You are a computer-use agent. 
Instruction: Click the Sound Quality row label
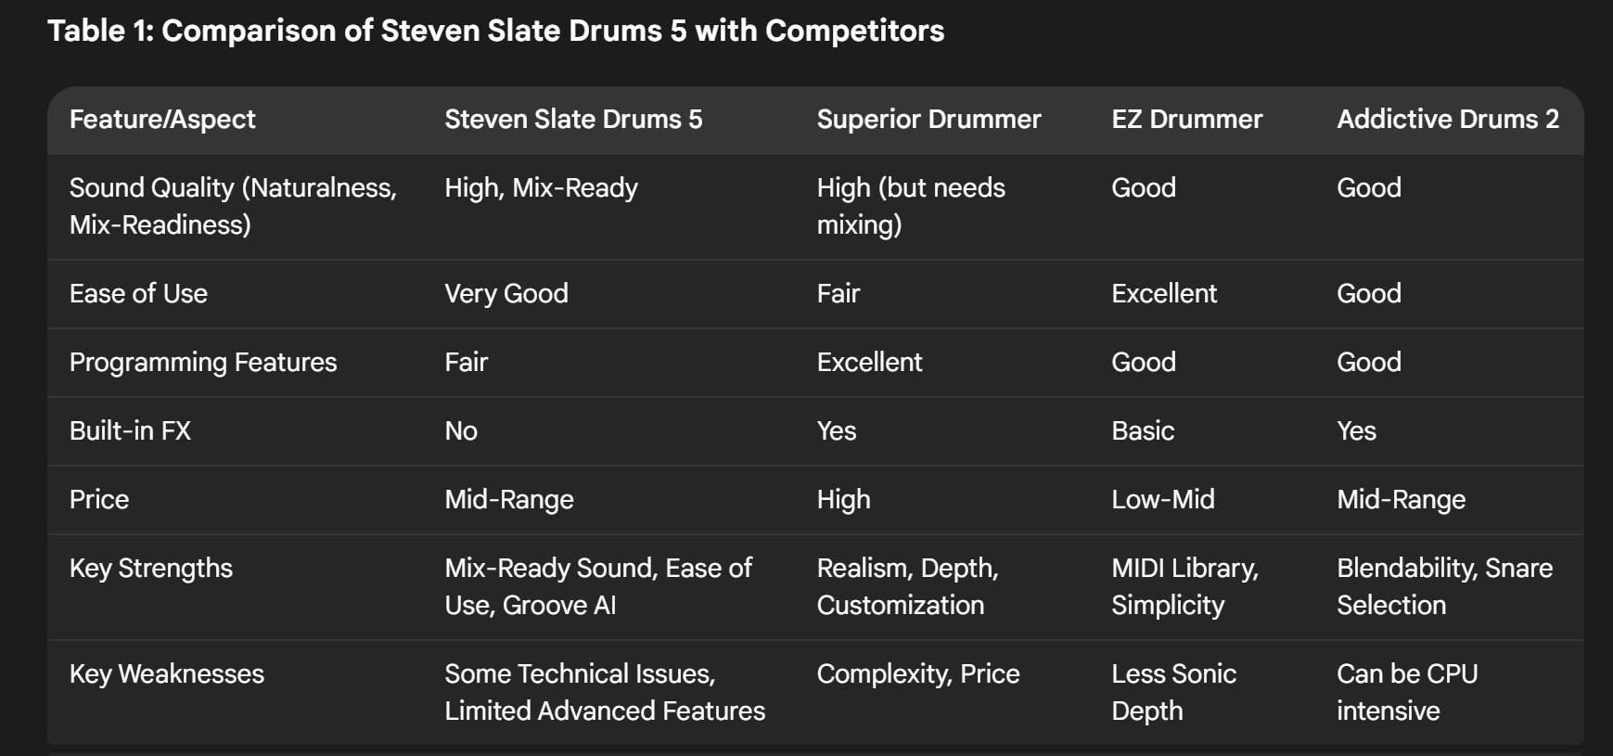point(233,206)
